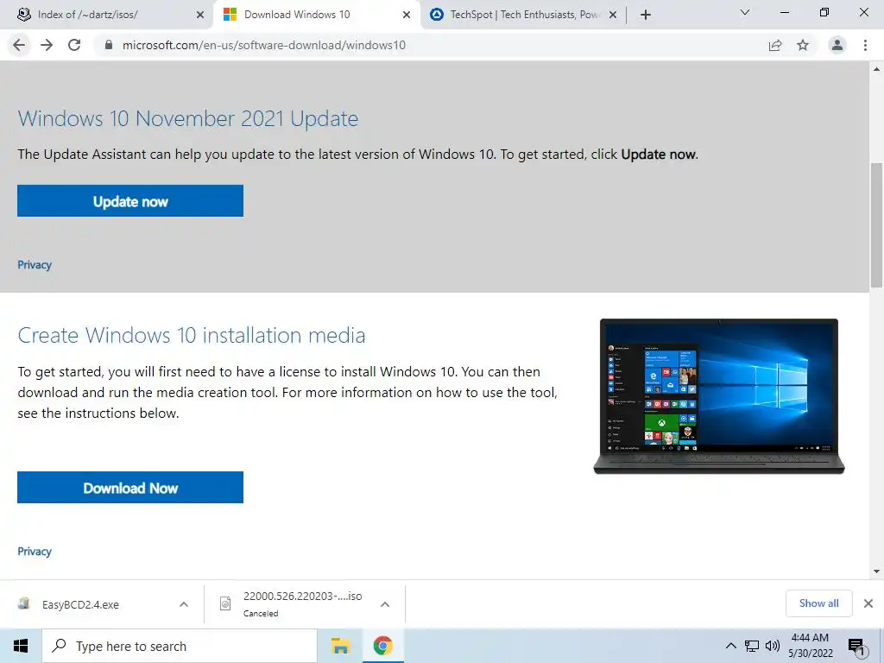Close the downloads bar
The width and height of the screenshot is (884, 663).
(x=868, y=603)
